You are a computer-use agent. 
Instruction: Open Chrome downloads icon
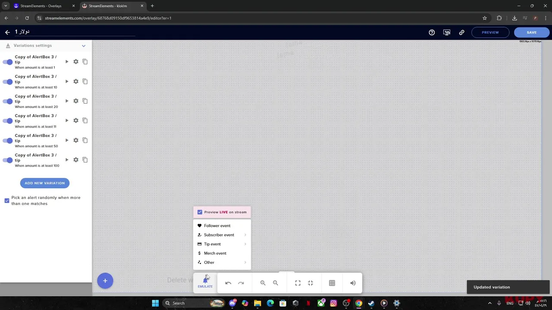tap(514, 18)
